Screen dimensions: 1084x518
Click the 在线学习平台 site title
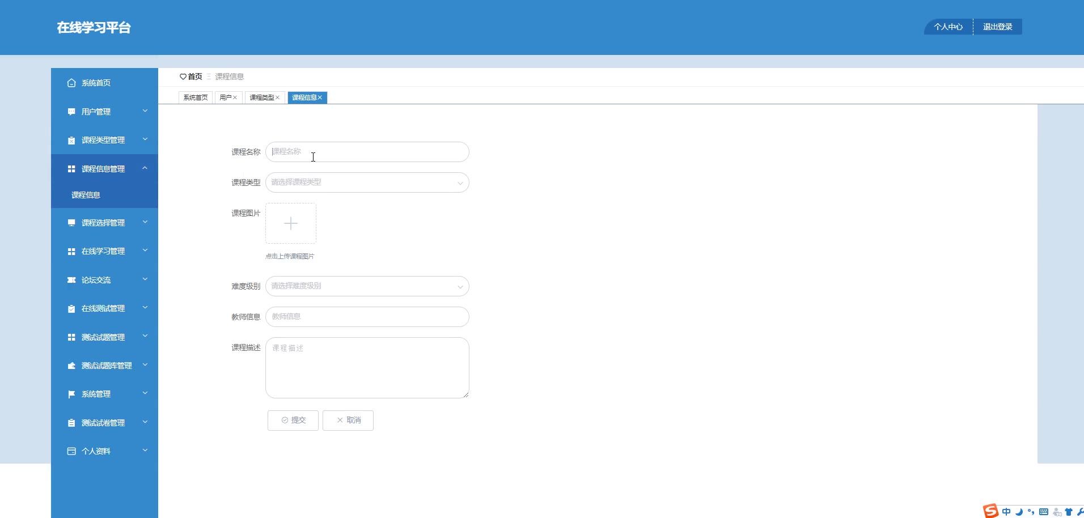tap(94, 28)
